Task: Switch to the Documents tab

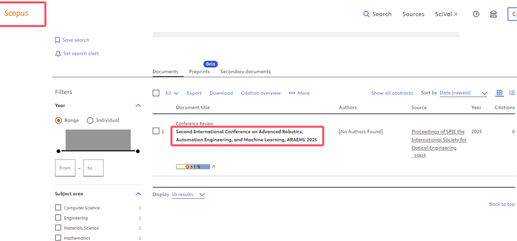Action: tap(165, 72)
